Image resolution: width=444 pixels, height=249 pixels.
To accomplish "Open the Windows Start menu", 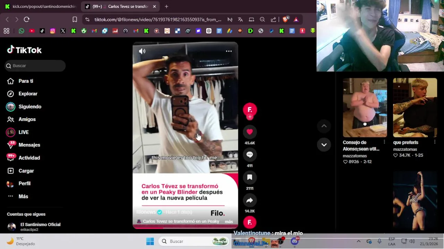I will pos(150,241).
